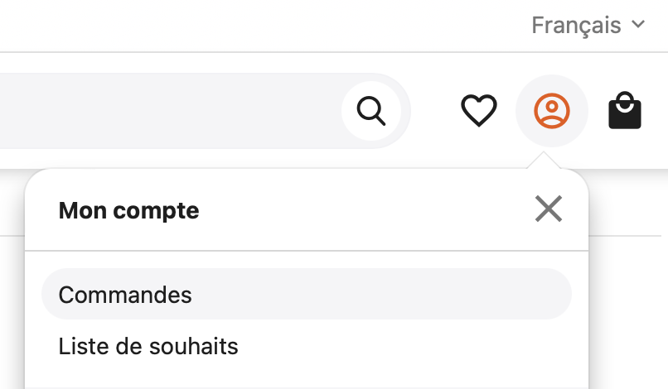The image size is (668, 389).
Task: Click the magnifying glass search icon
Action: click(x=371, y=111)
